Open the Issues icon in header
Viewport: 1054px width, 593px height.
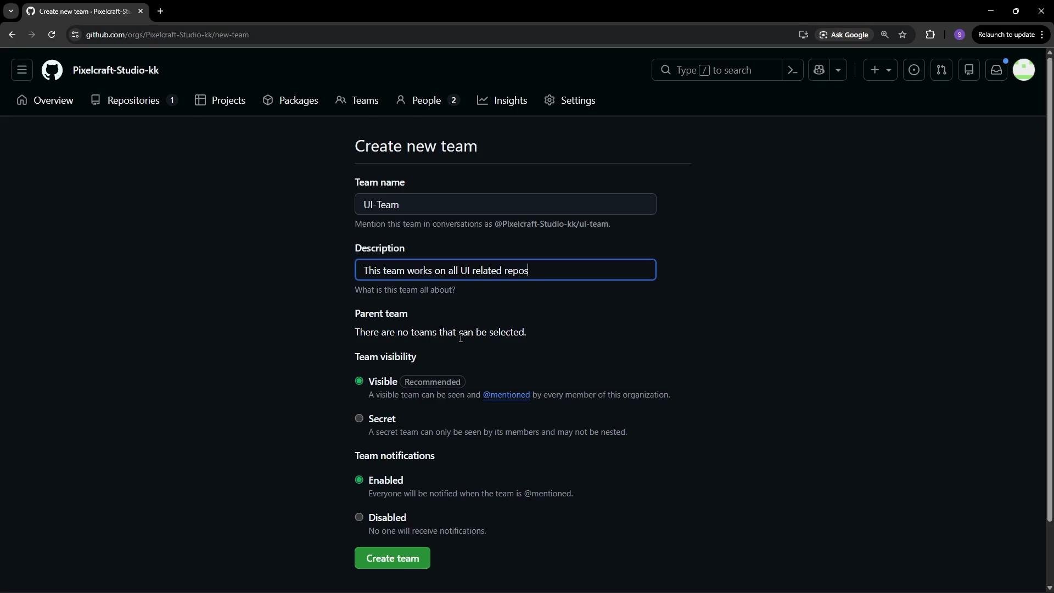coord(914,70)
